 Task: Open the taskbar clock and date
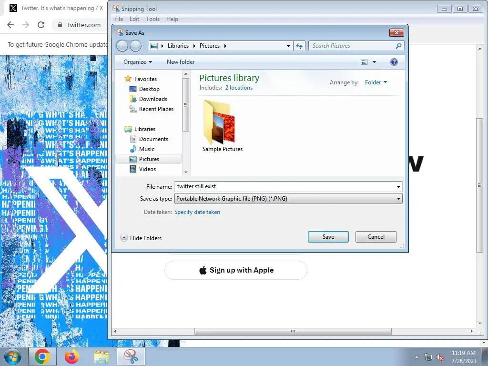coord(464,357)
